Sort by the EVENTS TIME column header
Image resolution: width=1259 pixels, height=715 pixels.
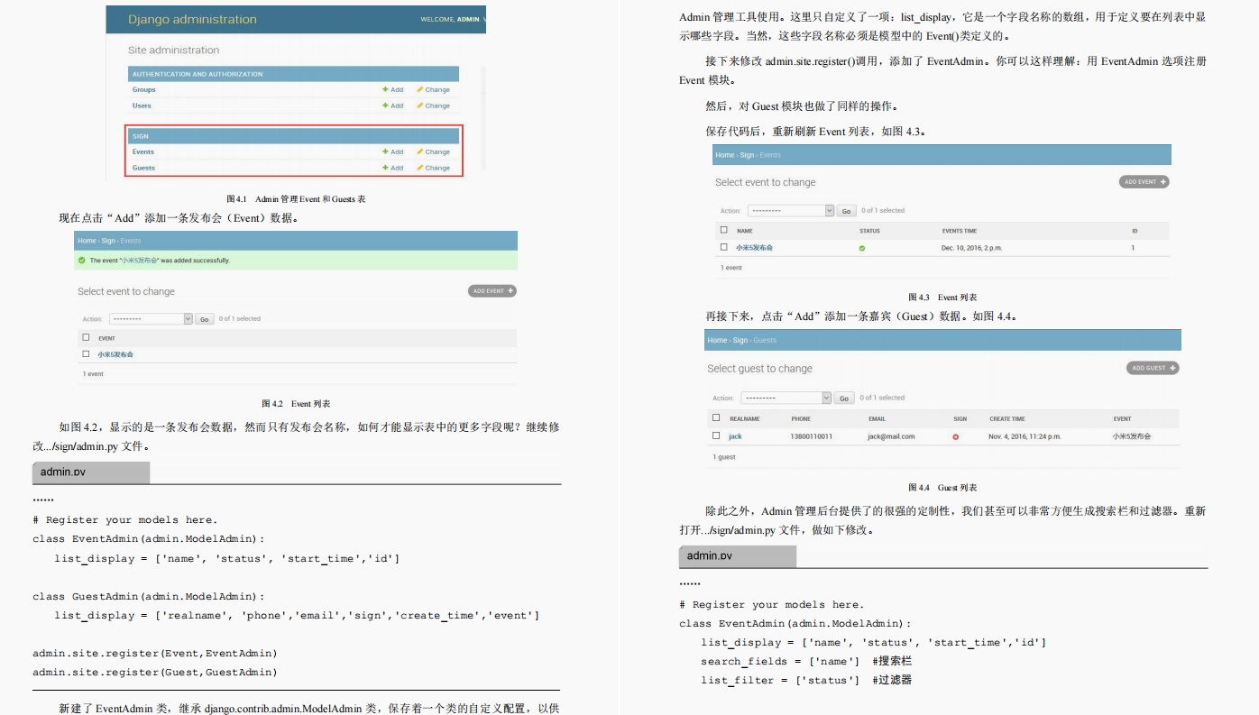(x=960, y=231)
